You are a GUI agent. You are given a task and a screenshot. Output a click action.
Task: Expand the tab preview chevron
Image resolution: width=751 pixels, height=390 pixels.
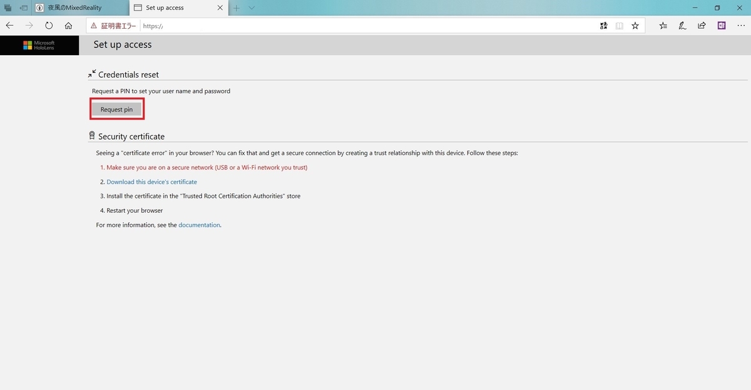point(252,8)
